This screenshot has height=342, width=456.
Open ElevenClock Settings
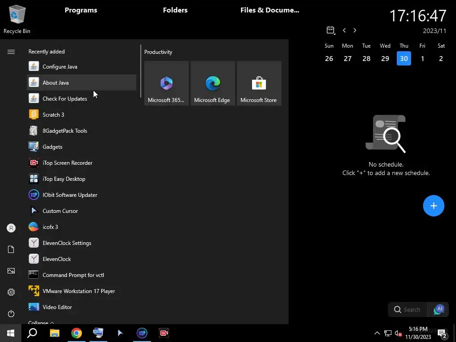click(x=81, y=243)
